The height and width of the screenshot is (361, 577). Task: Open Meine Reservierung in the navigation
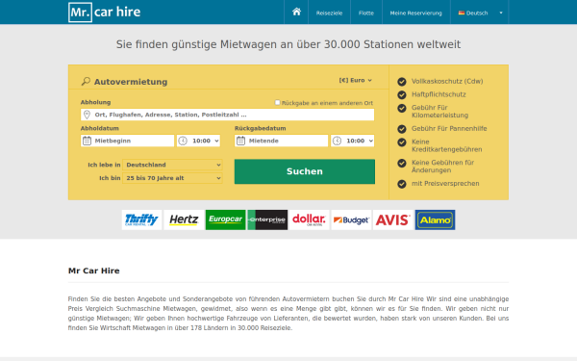click(x=415, y=13)
